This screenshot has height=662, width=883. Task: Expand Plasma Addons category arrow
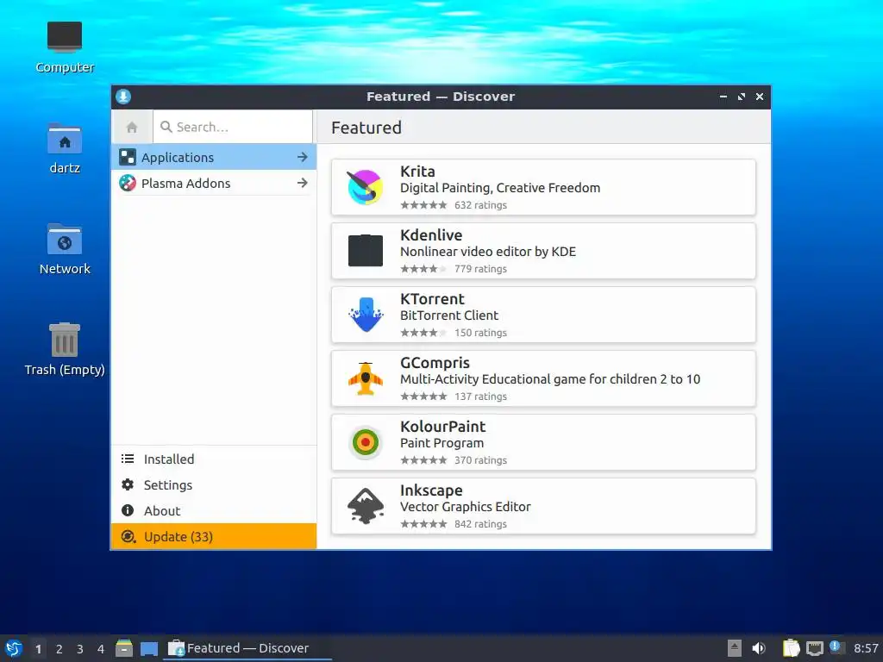point(303,183)
